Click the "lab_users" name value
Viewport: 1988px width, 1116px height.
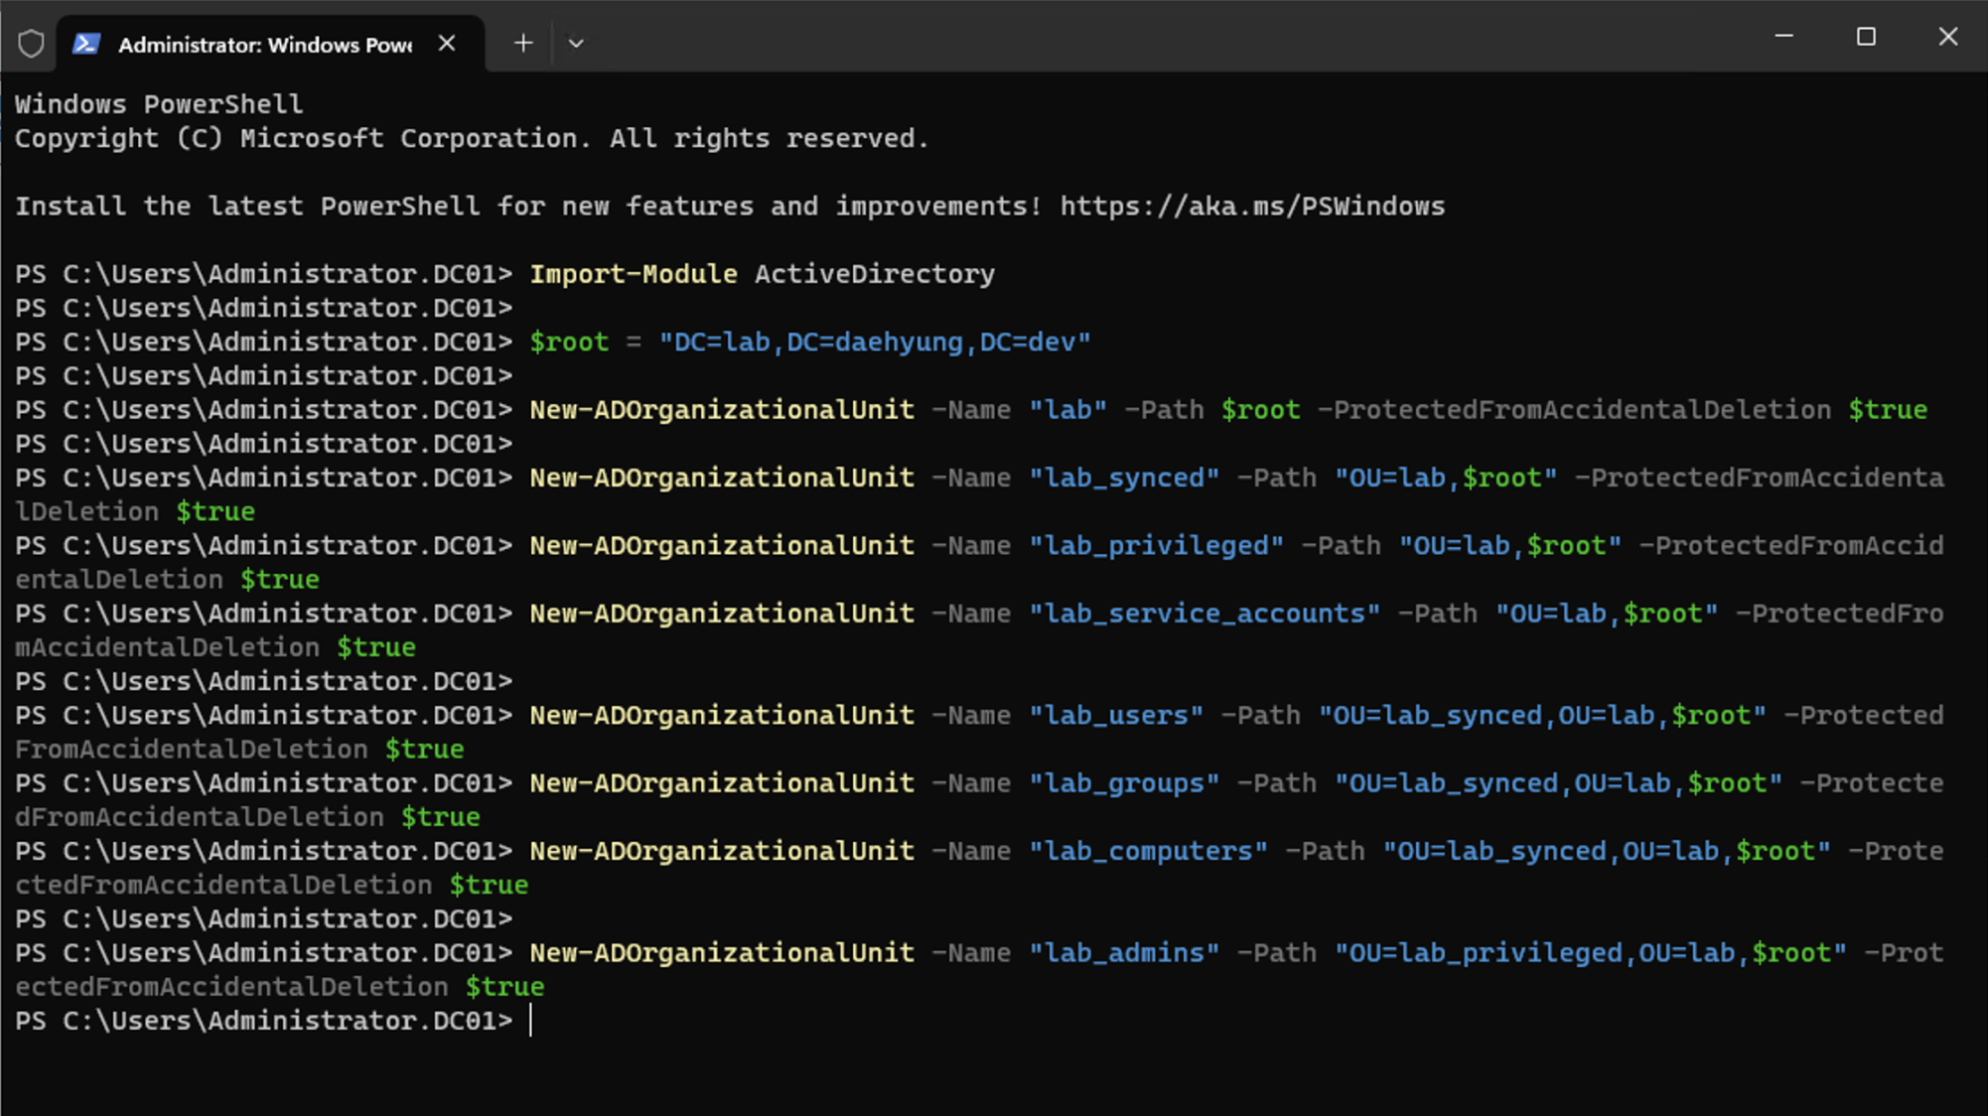coord(1116,716)
